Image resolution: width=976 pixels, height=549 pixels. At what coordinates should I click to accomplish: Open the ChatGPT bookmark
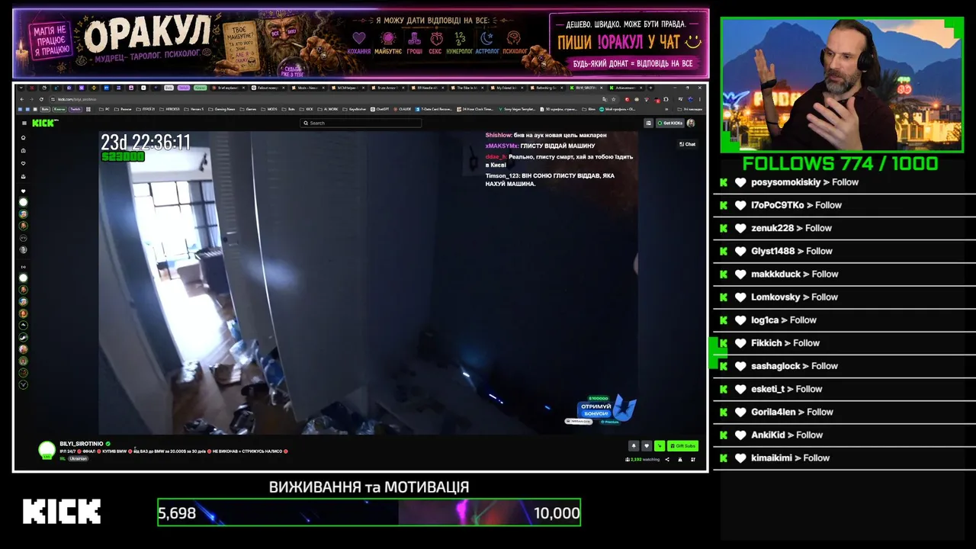pyautogui.click(x=380, y=109)
